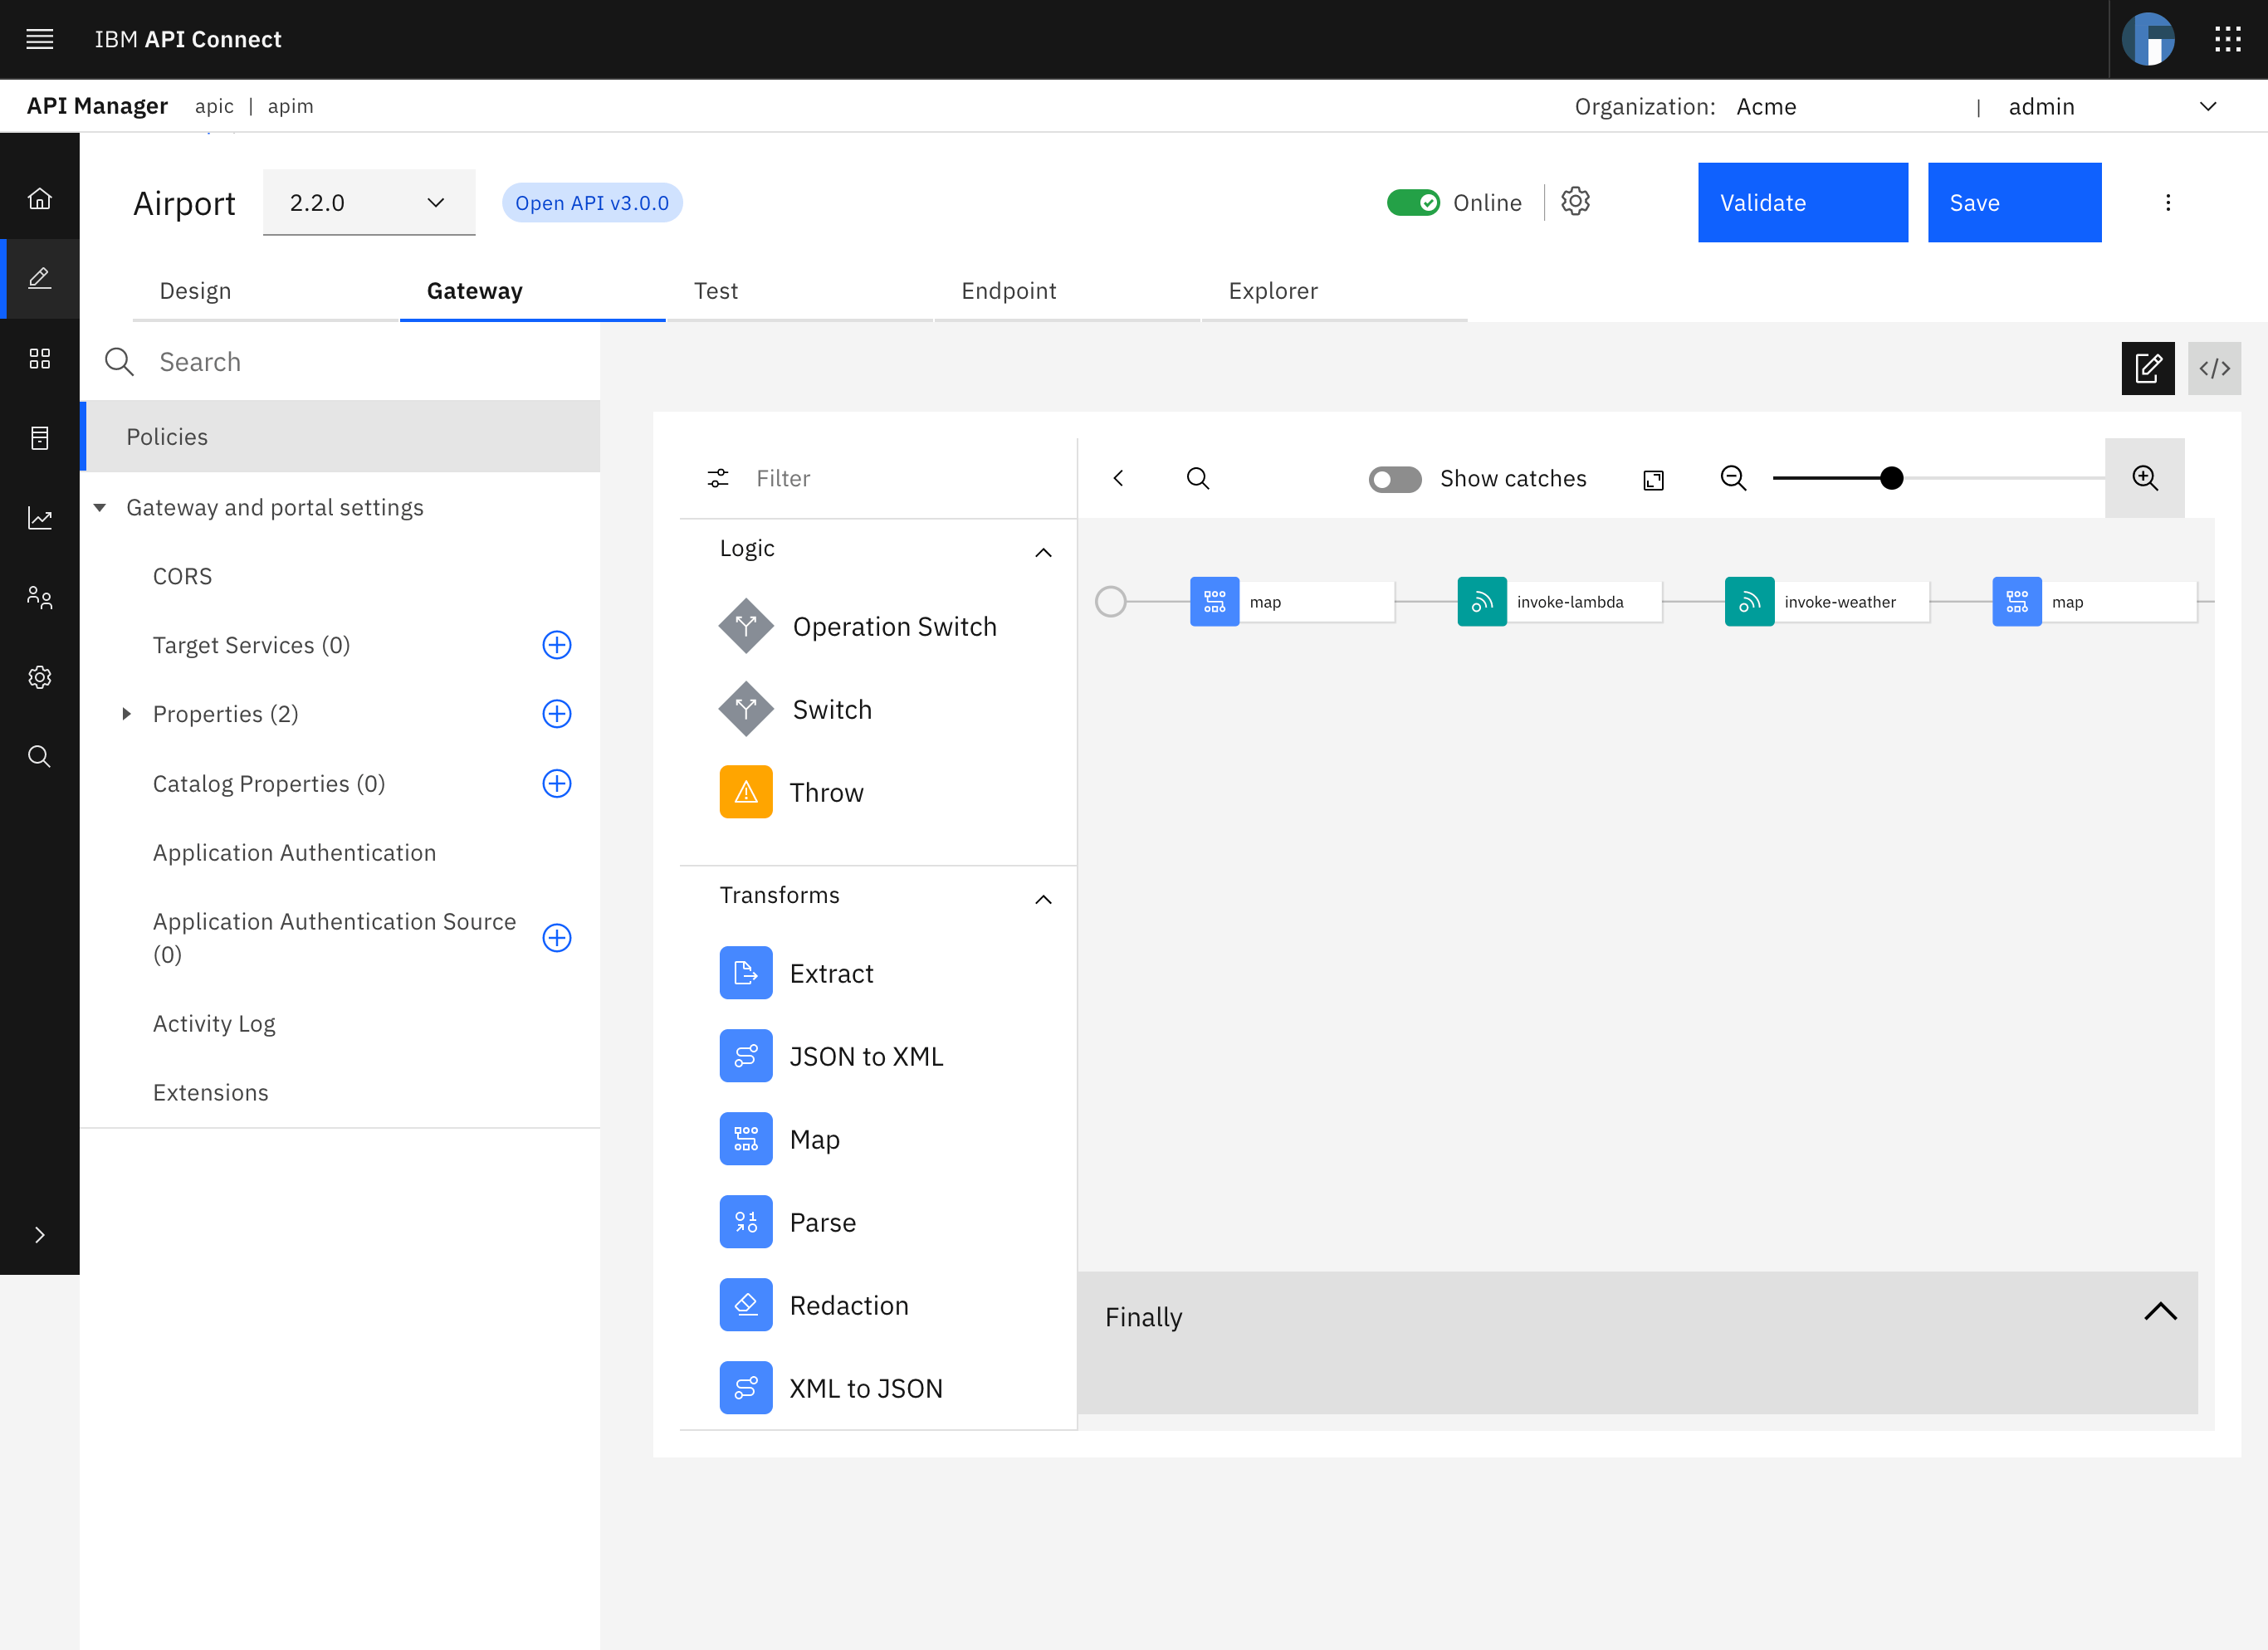Select the Operation Switch policy icon
This screenshot has width=2268, height=1650.
click(x=745, y=626)
